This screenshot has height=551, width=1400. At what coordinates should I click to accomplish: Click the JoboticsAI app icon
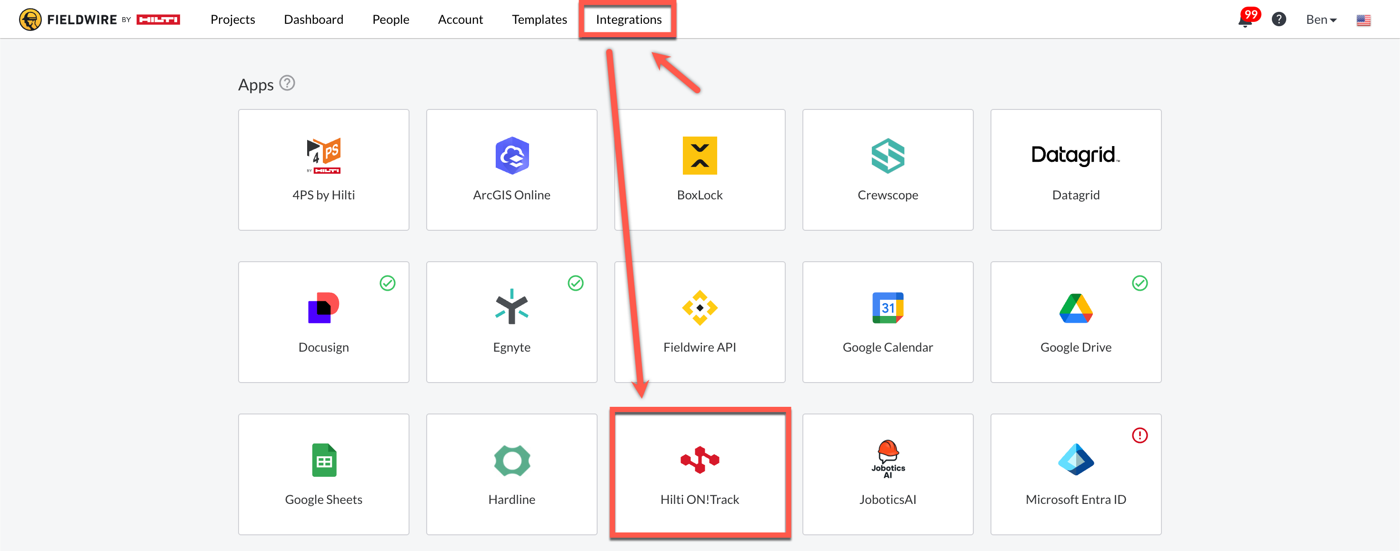(x=888, y=459)
